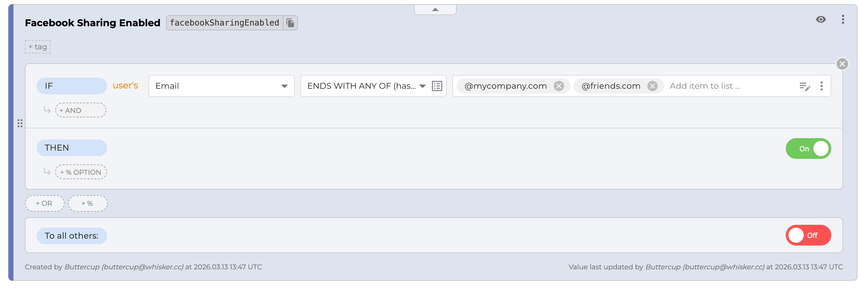Open the flag's three-dot options menu

pos(843,19)
